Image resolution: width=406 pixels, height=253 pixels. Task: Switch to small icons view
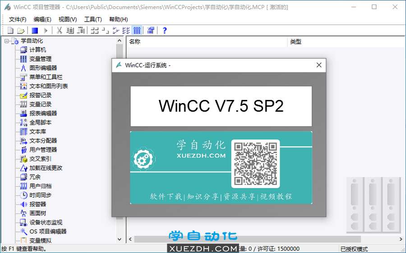point(105,31)
